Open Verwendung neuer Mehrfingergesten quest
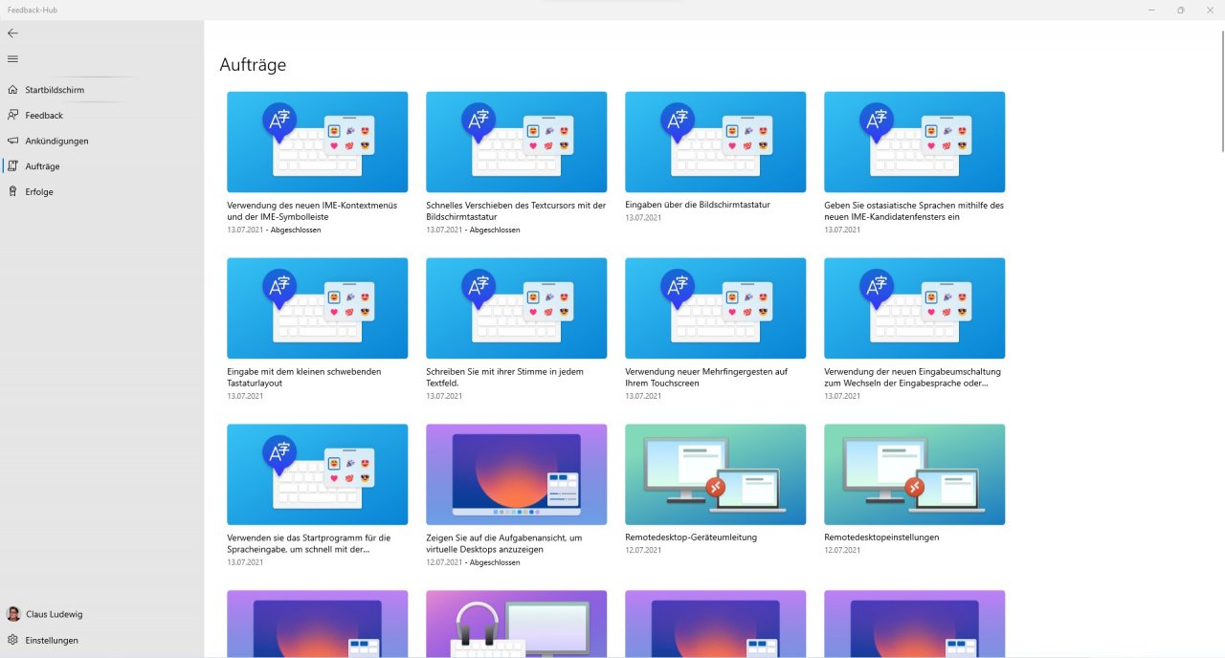The height and width of the screenshot is (658, 1225). [x=716, y=308]
